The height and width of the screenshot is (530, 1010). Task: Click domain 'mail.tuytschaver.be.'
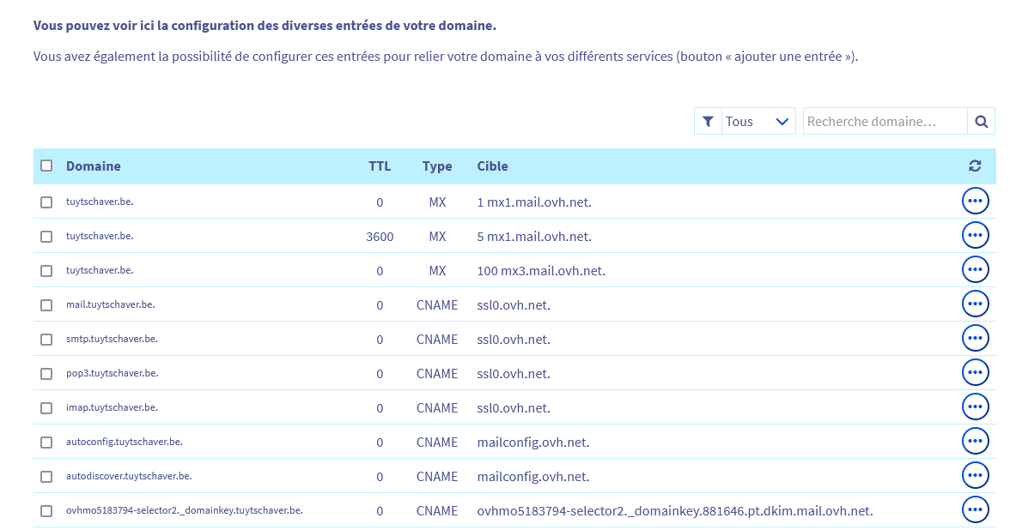click(x=110, y=304)
